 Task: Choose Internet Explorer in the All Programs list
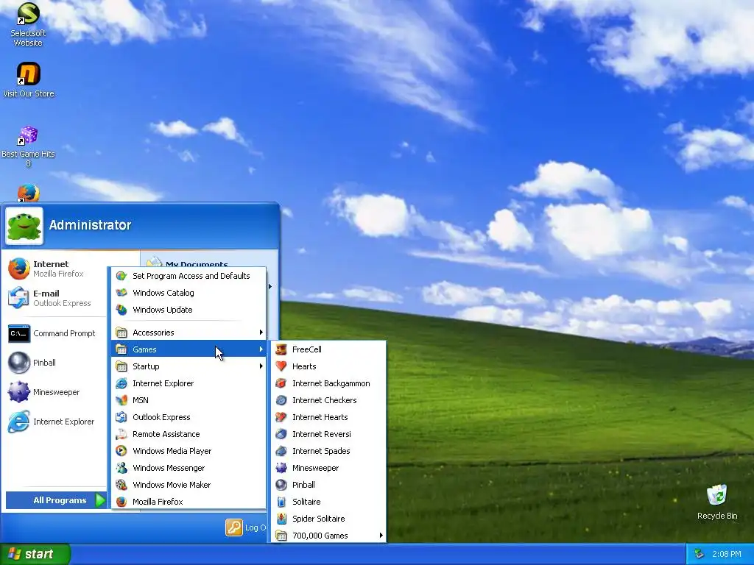[189, 383]
